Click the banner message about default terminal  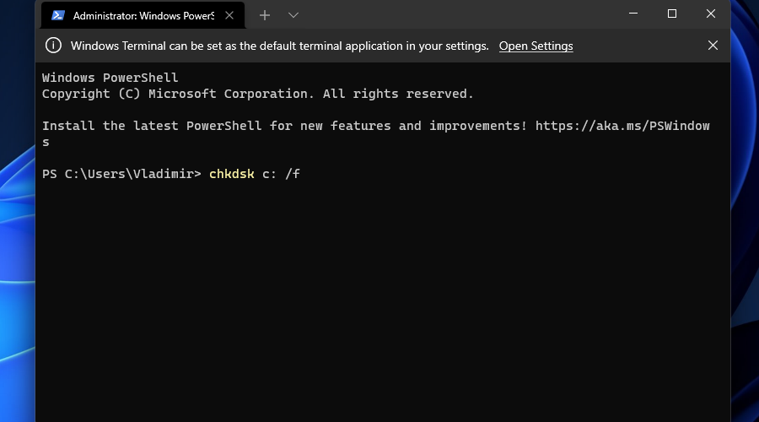[279, 46]
